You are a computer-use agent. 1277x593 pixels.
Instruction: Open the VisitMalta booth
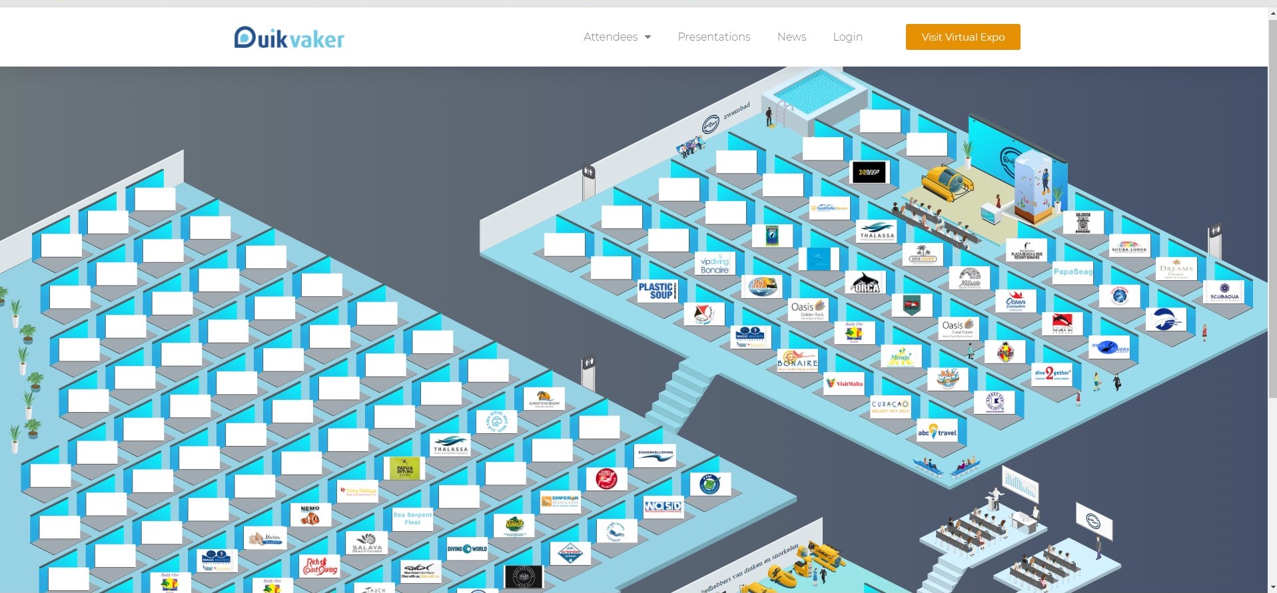pos(844,383)
